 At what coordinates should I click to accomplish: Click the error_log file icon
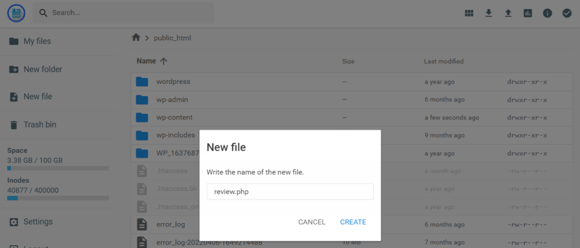pyautogui.click(x=142, y=224)
